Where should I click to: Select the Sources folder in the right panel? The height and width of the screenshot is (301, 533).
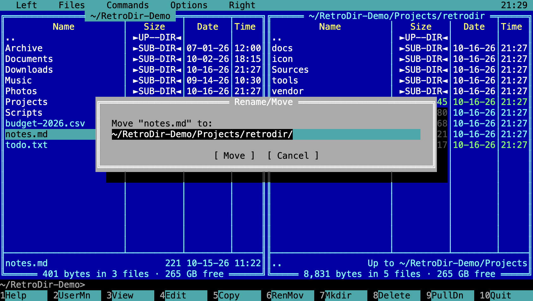click(x=400, y=70)
